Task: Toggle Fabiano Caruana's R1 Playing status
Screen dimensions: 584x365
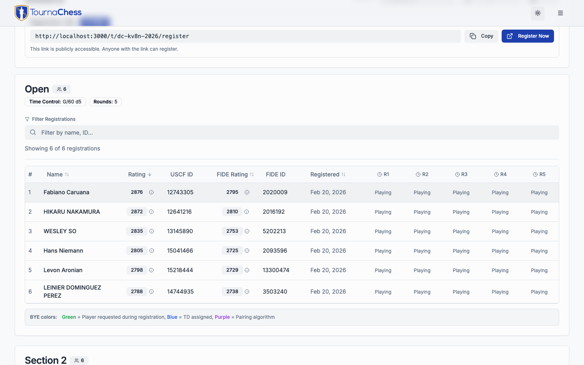Action: tap(383, 193)
